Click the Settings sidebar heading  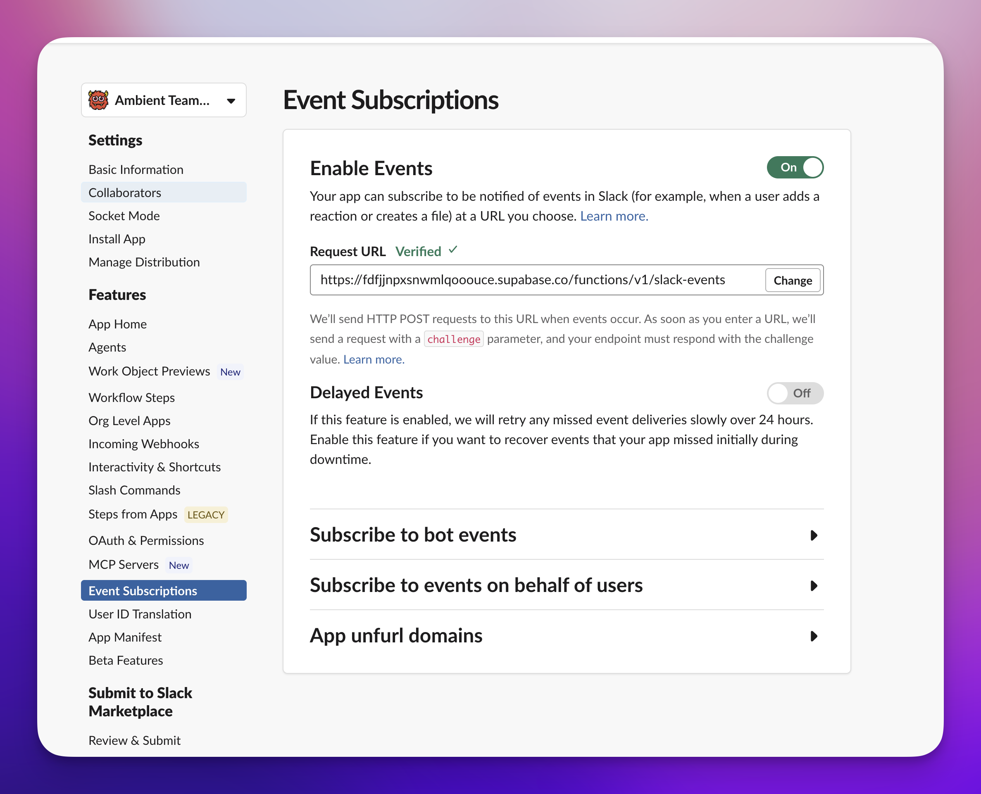(115, 140)
